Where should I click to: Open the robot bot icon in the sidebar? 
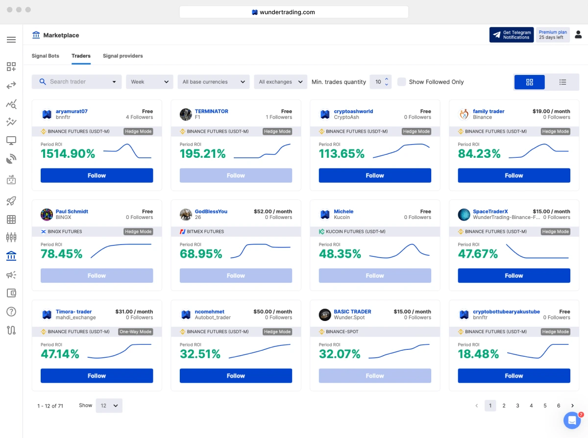(11, 179)
